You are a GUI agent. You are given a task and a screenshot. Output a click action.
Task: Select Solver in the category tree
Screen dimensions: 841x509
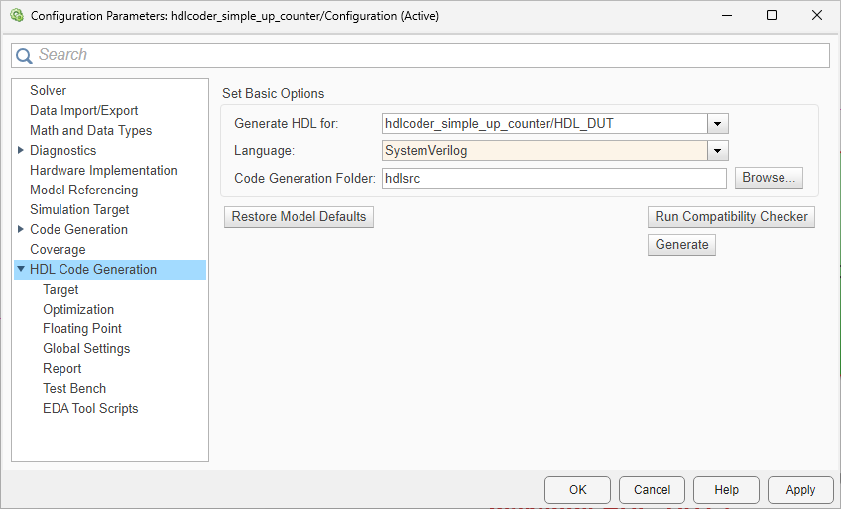pyautogui.click(x=49, y=90)
